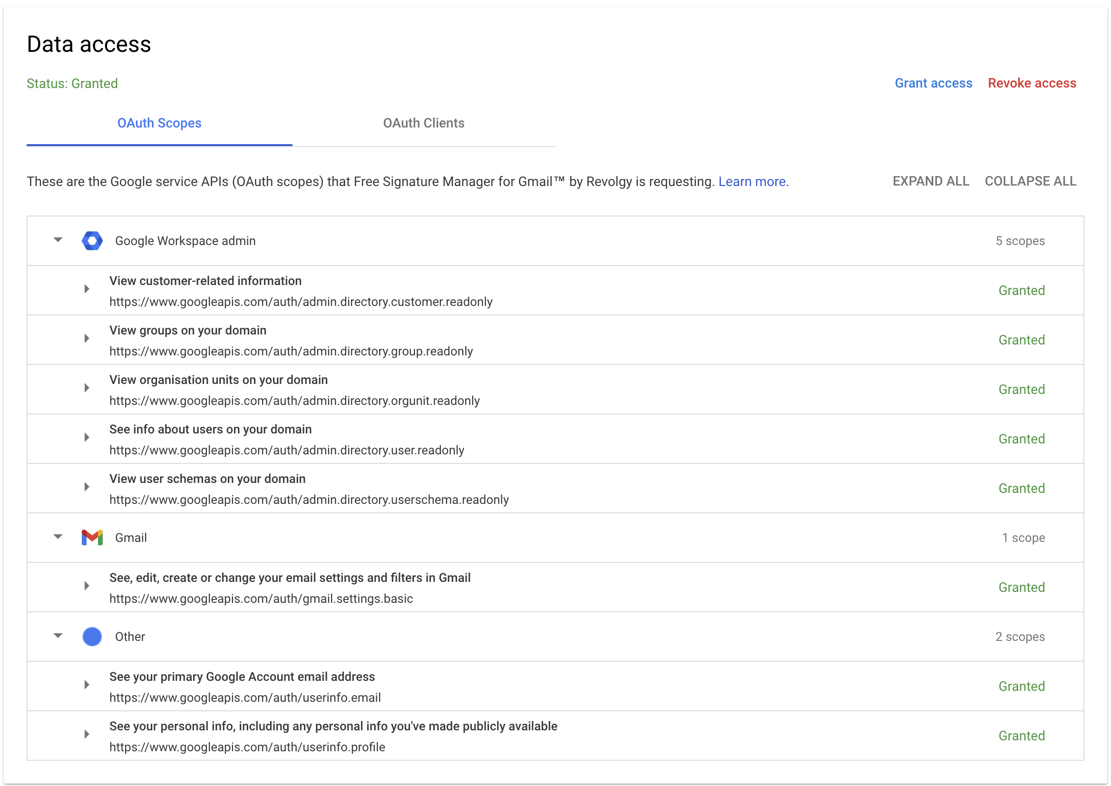The height and width of the screenshot is (786, 1111).
Task: Click the Google Workspace admin hexagon icon
Action: [x=92, y=241]
